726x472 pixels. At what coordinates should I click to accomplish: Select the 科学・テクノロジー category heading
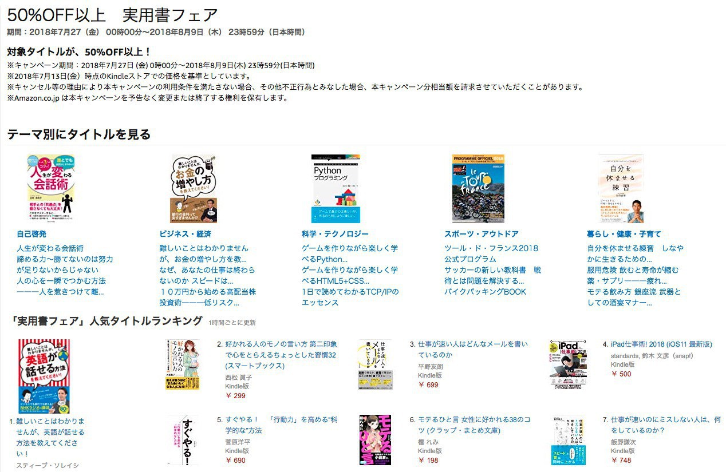click(x=335, y=234)
